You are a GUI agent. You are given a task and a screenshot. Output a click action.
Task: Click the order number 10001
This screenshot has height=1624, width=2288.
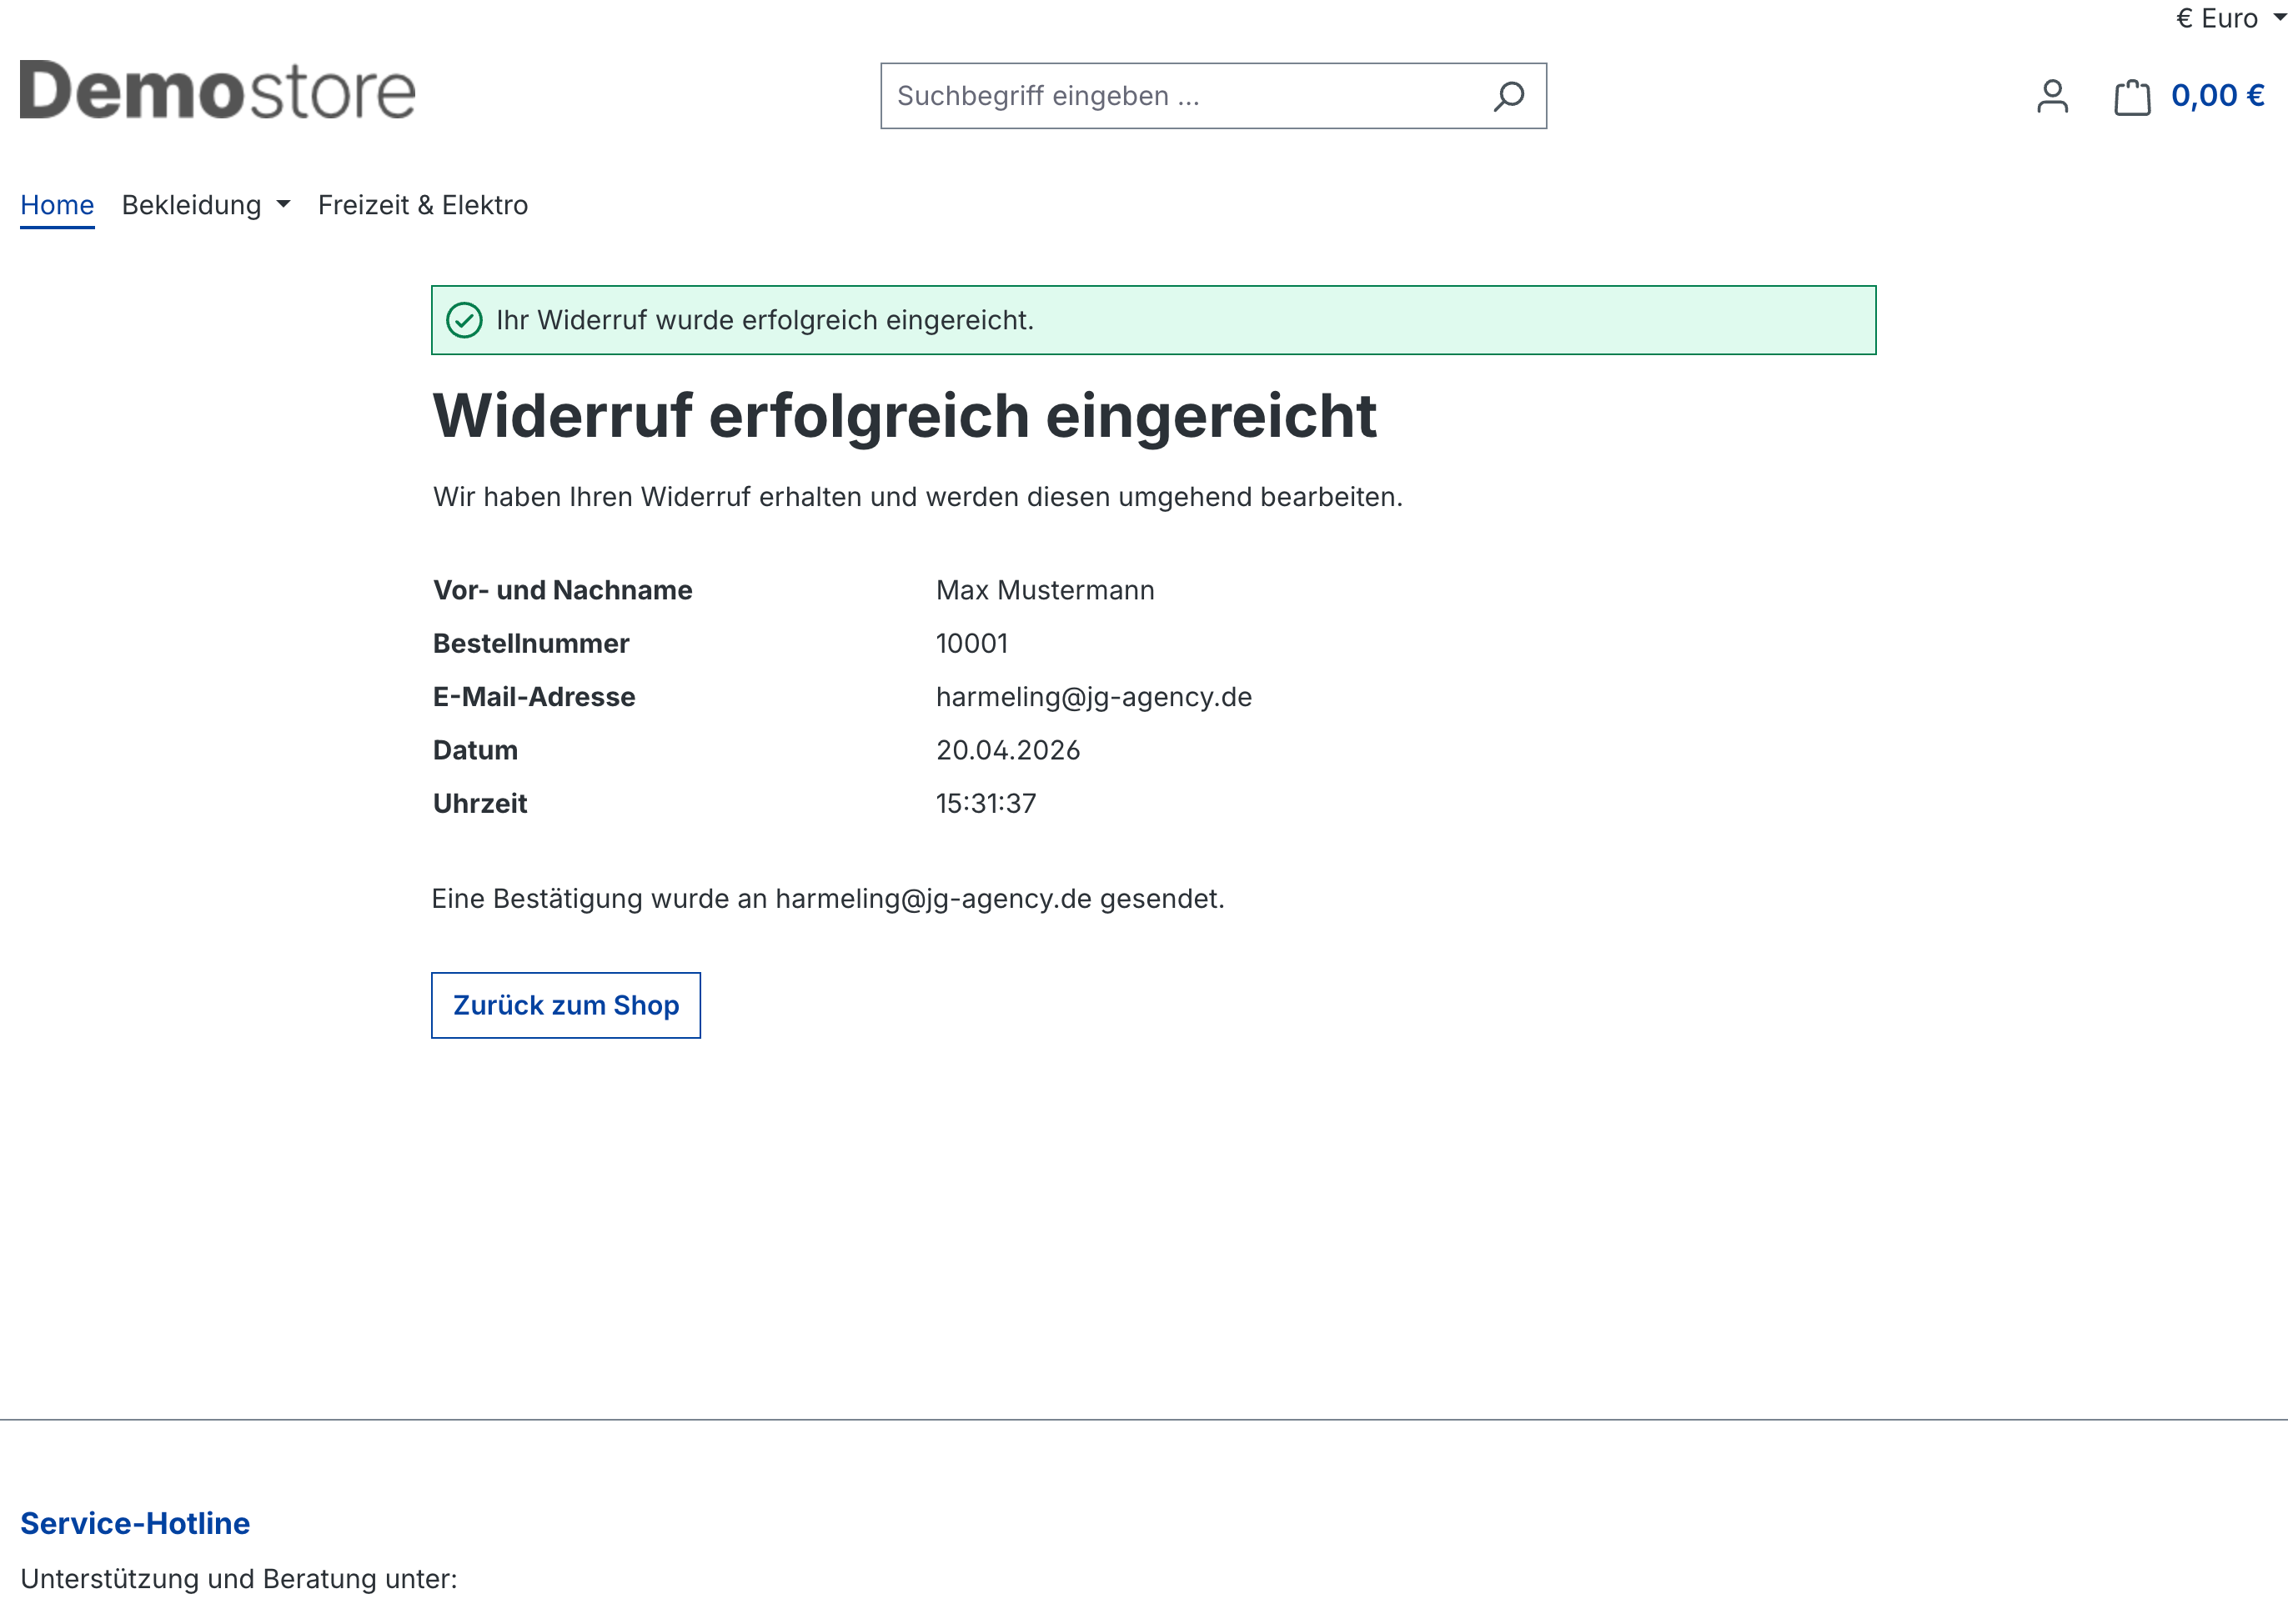971,643
